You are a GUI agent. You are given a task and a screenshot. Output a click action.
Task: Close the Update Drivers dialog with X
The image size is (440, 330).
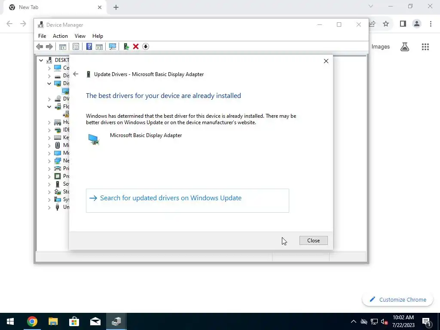326,61
